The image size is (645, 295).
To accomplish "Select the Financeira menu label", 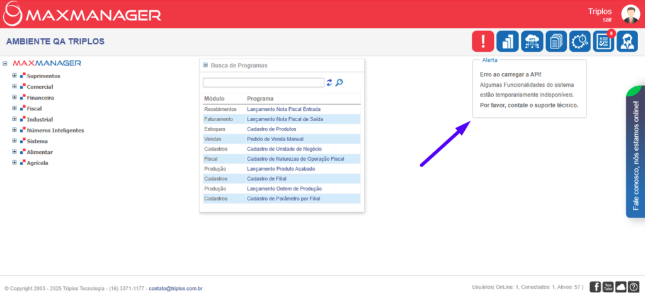I will (40, 98).
